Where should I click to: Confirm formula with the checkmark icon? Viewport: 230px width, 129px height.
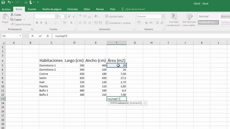coord(40,36)
